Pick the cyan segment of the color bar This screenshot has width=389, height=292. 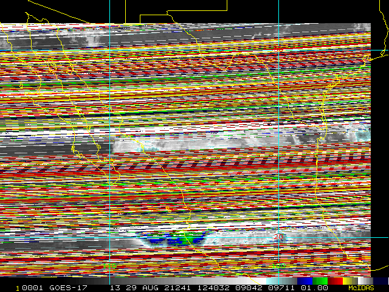pyautogui.click(x=282, y=281)
